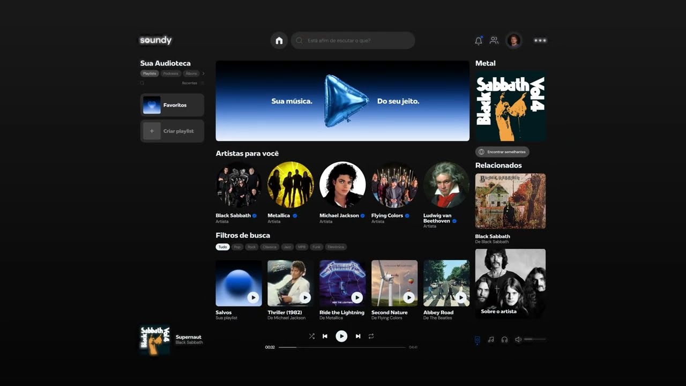Play the Second Nature album
Image resolution: width=686 pixels, height=386 pixels.
[x=409, y=298]
